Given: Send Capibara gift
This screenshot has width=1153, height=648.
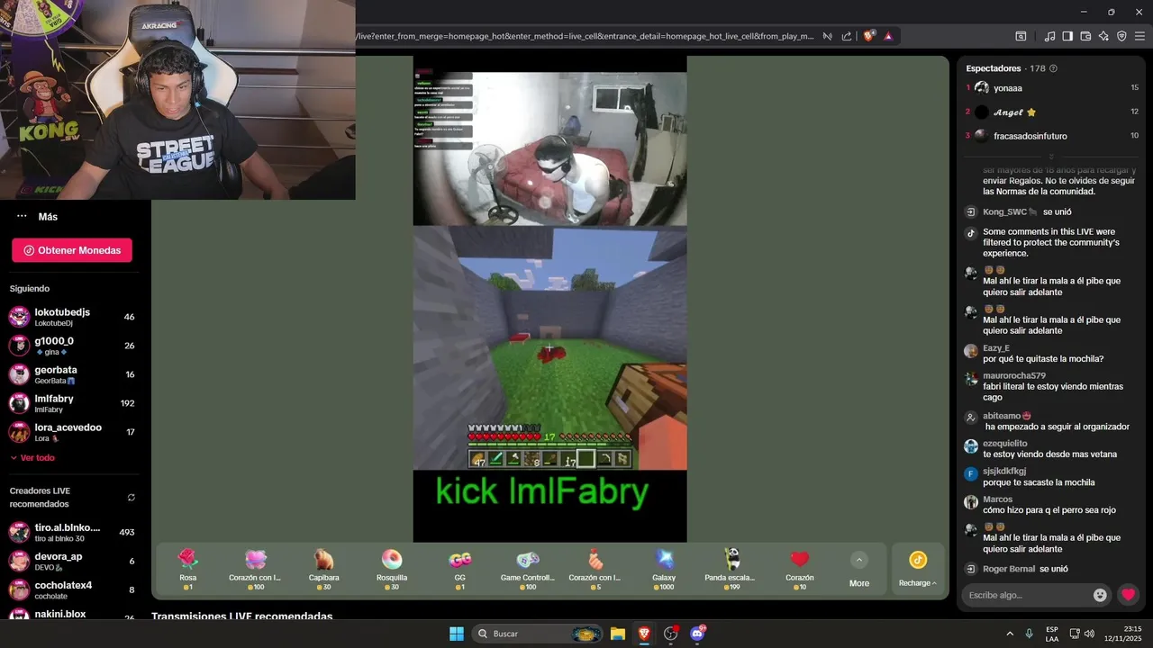Looking at the screenshot, I should pyautogui.click(x=323, y=569).
